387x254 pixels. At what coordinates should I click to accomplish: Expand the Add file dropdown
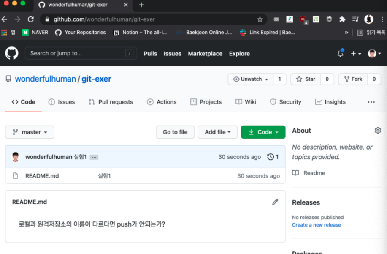217,132
